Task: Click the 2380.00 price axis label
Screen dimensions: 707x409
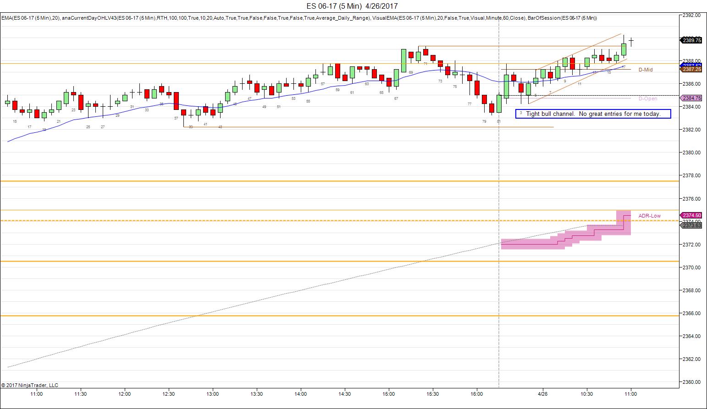Action: (x=691, y=153)
